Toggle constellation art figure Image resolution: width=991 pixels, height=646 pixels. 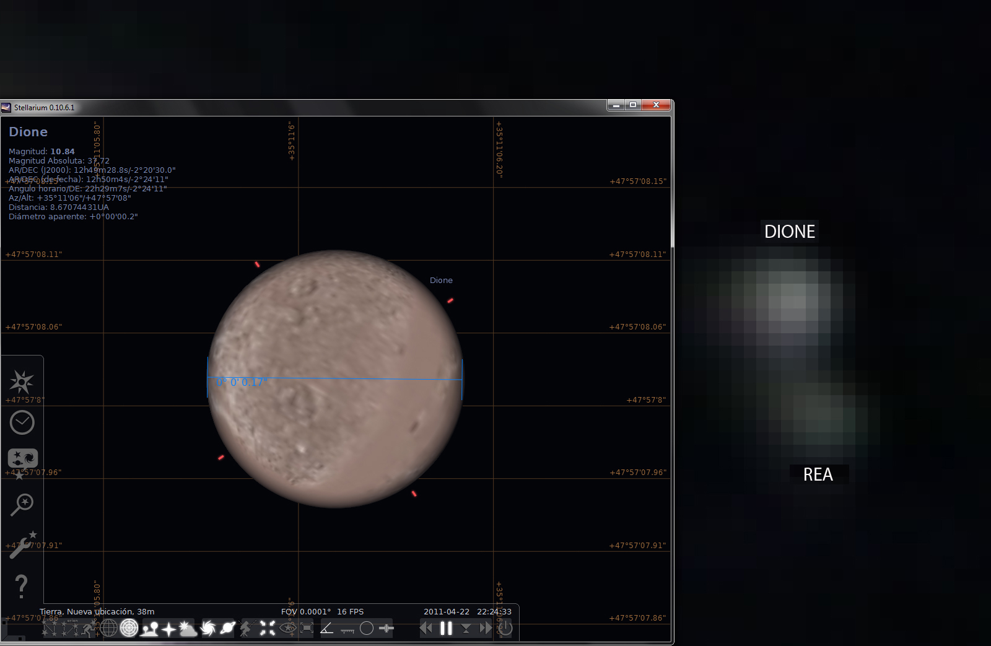click(x=89, y=628)
